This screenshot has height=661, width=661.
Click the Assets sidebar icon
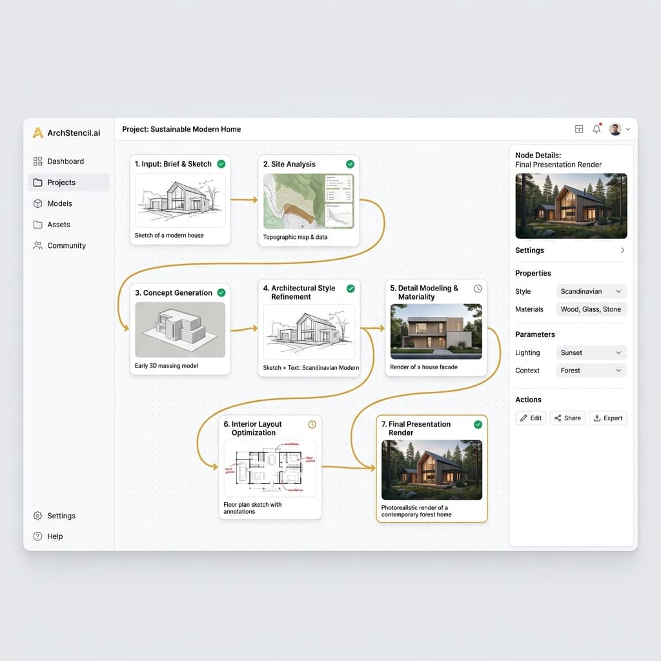37,224
